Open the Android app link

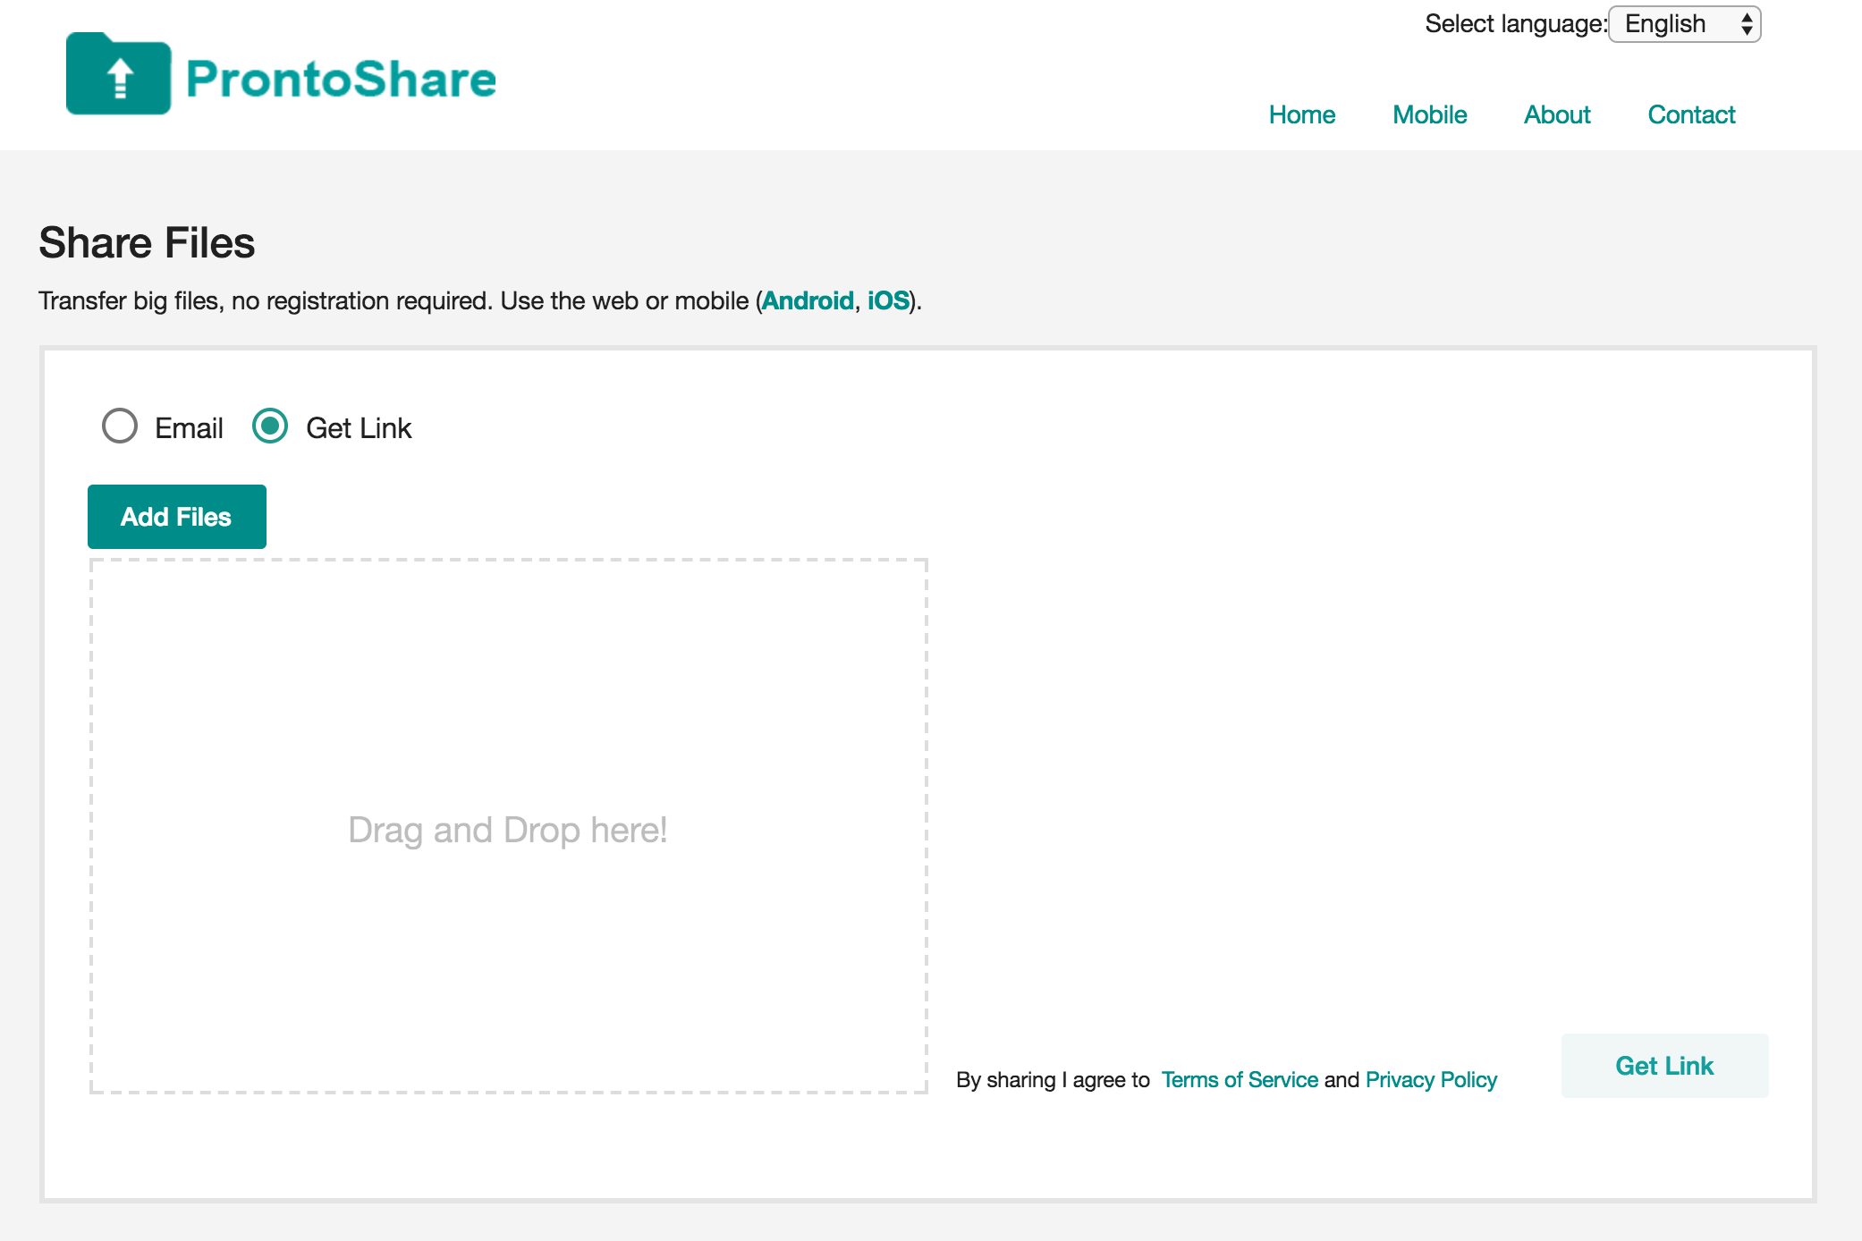pos(807,300)
